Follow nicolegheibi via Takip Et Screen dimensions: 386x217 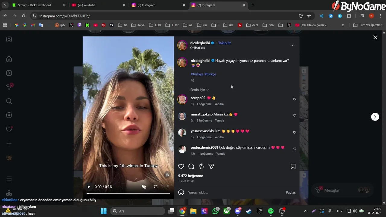[224, 43]
